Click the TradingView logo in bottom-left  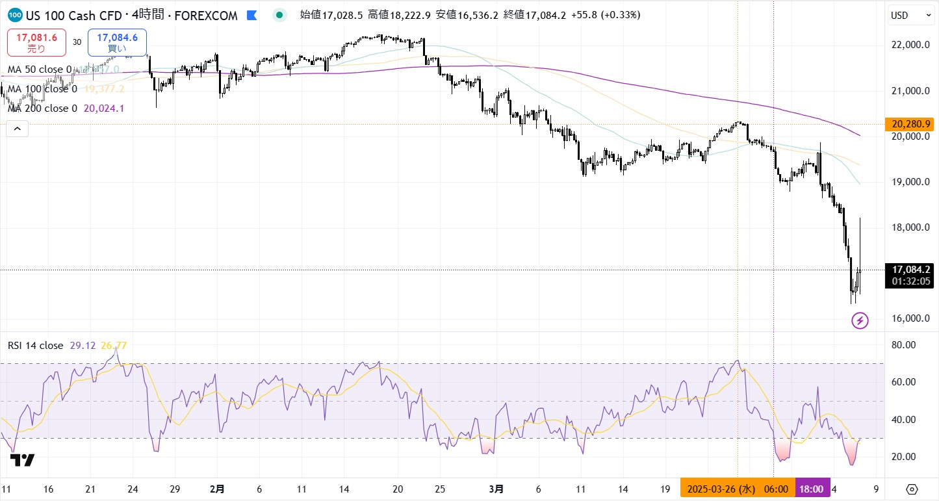(x=22, y=460)
